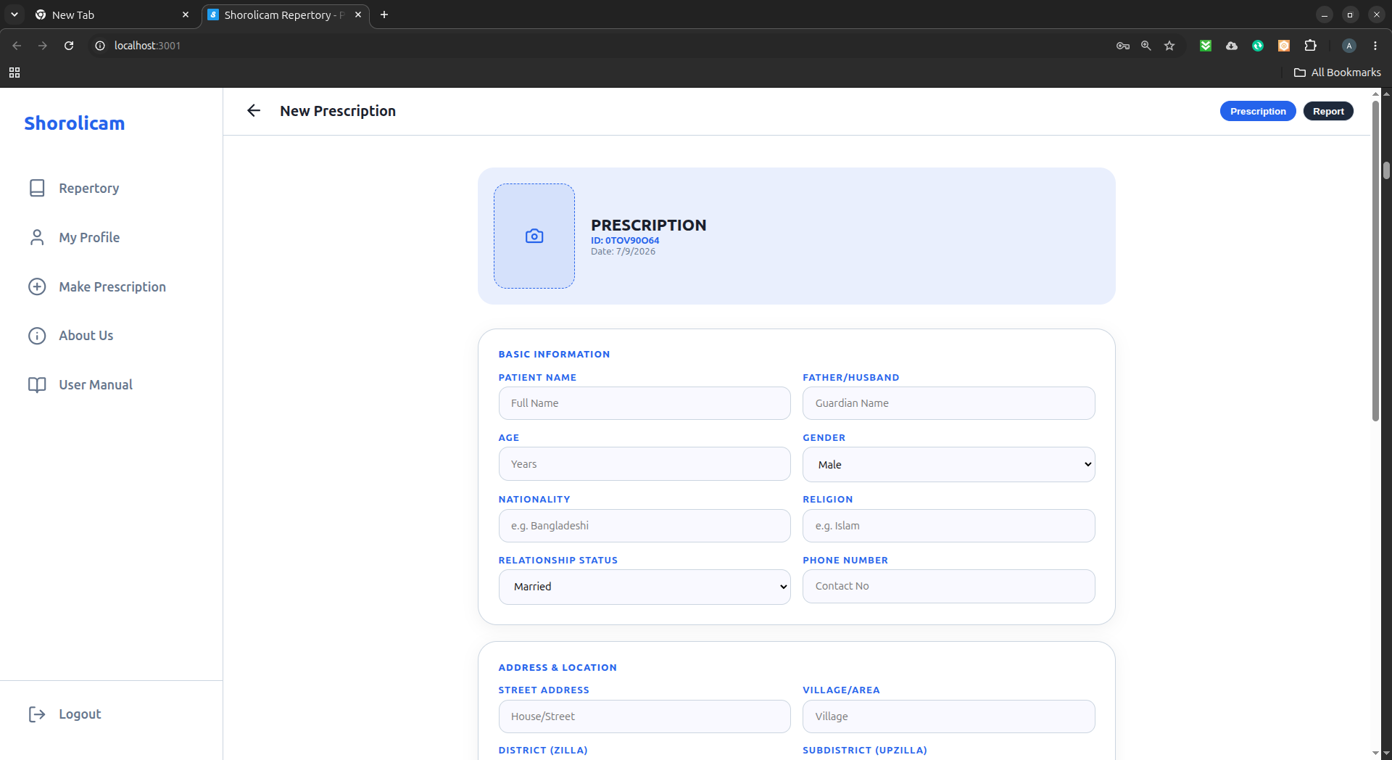The height and width of the screenshot is (760, 1392).
Task: Open the Extensions puzzle icon
Action: (x=1310, y=46)
